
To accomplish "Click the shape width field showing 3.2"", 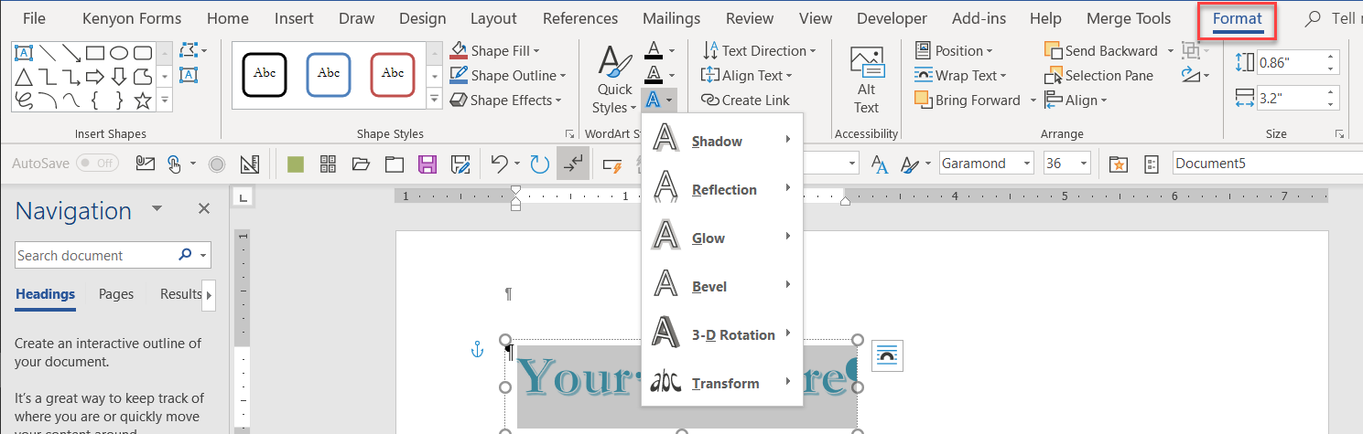I will pyautogui.click(x=1288, y=98).
